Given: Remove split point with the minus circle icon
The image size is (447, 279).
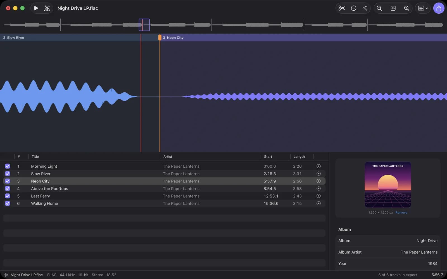Looking at the screenshot, I should [353, 8].
